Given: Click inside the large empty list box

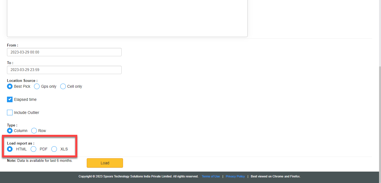Looking at the screenshot, I should click(x=127, y=17).
